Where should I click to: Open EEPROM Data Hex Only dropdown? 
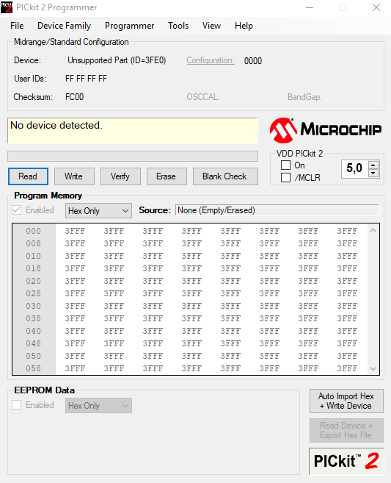point(98,405)
